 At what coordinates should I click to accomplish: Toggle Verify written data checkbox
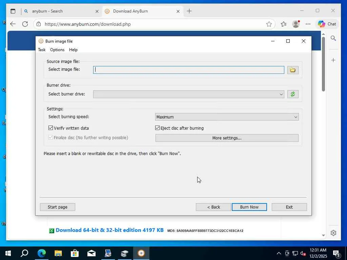point(51,128)
